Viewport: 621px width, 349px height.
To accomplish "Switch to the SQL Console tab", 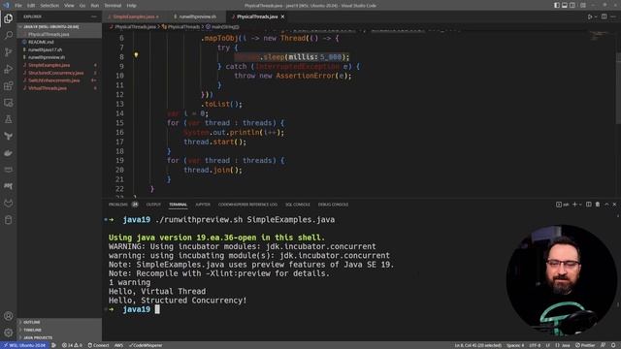I will (298, 205).
